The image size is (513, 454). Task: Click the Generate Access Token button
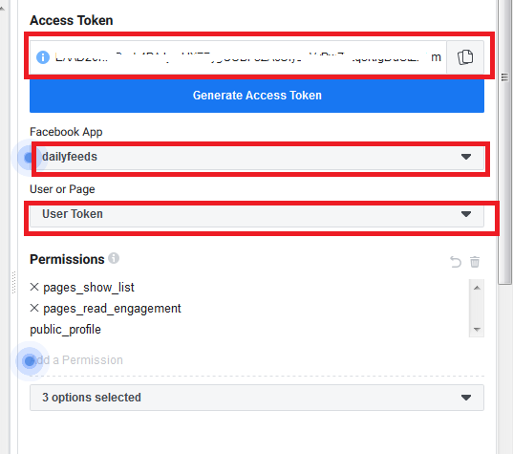tap(257, 96)
